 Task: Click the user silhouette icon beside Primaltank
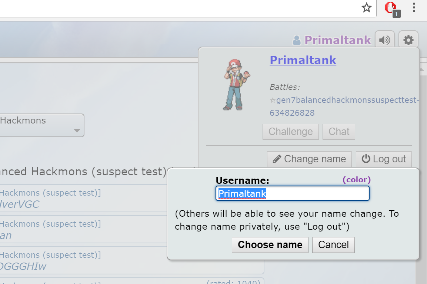[297, 40]
